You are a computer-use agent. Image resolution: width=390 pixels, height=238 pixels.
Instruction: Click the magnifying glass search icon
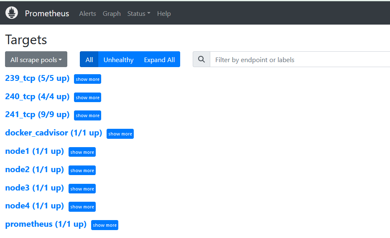click(x=201, y=59)
